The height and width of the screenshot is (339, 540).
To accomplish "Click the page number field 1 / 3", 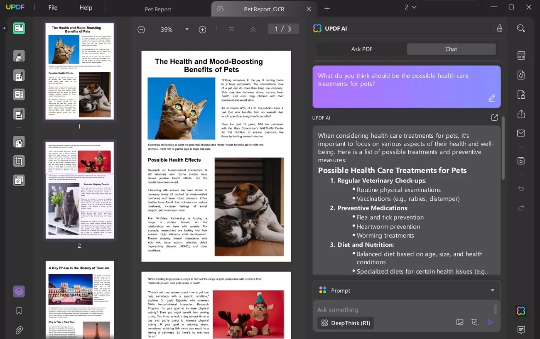I will click(x=283, y=29).
